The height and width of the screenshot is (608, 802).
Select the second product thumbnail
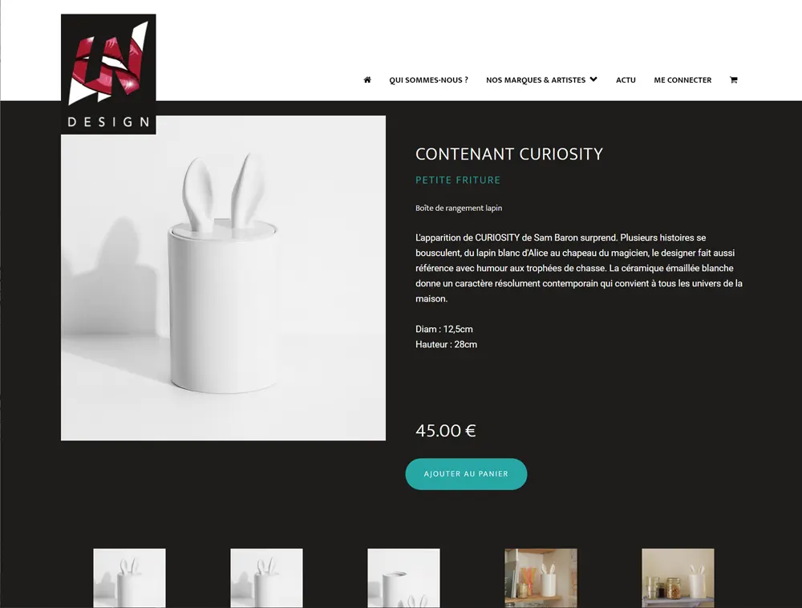point(266,578)
